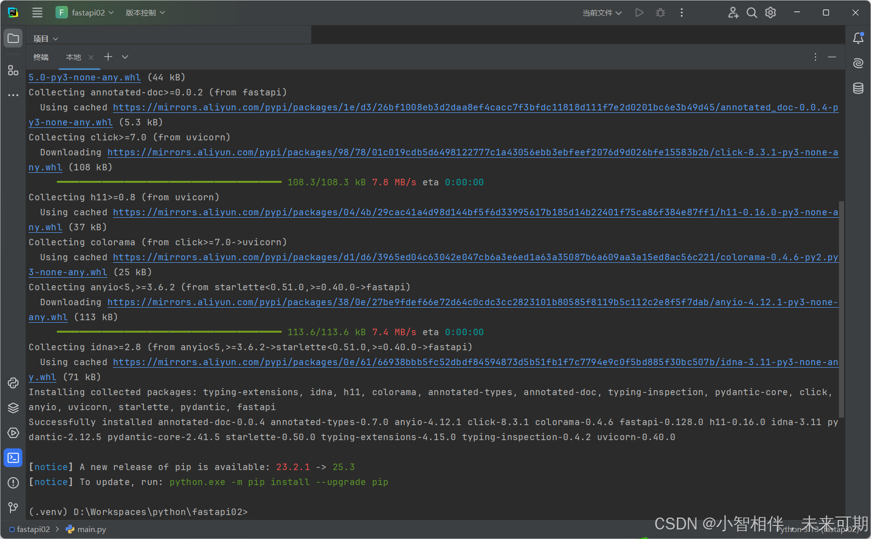Viewport: 871px width, 539px height.
Task: Click the 'Successfully installed' output line
Action: [x=433, y=430]
